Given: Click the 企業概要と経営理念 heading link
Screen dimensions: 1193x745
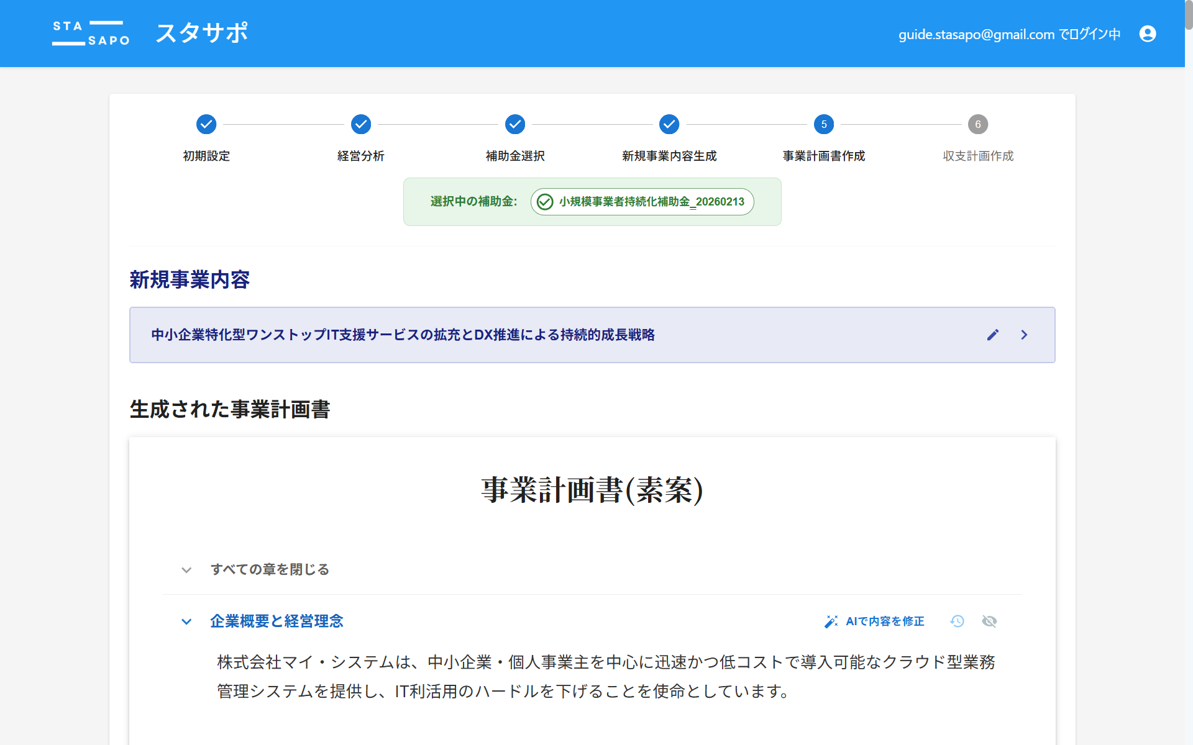Looking at the screenshot, I should (277, 621).
